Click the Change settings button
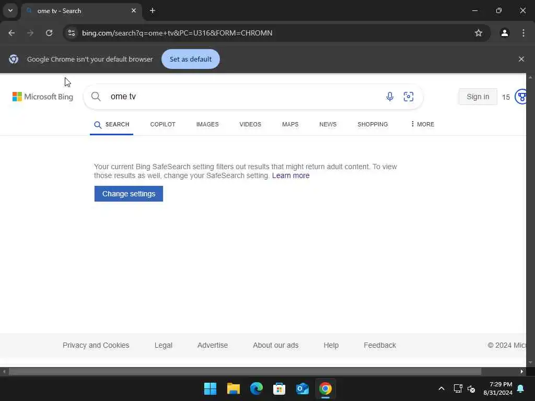Screen dimensions: 535x401 tap(129, 194)
